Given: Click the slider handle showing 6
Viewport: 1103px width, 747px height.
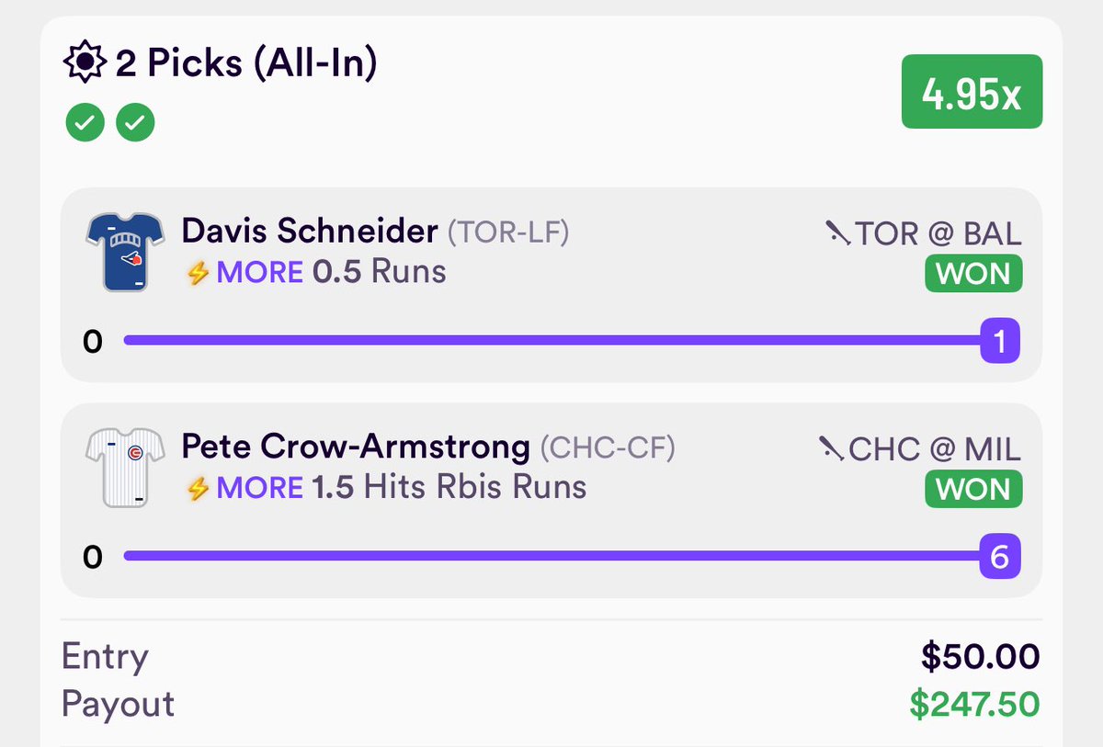Looking at the screenshot, I should coord(1000,557).
